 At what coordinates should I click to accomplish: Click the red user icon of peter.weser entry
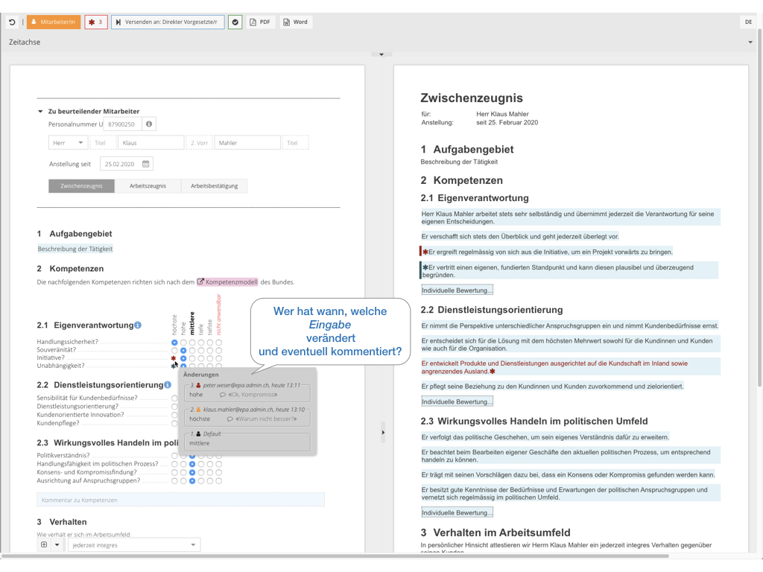[x=198, y=385]
